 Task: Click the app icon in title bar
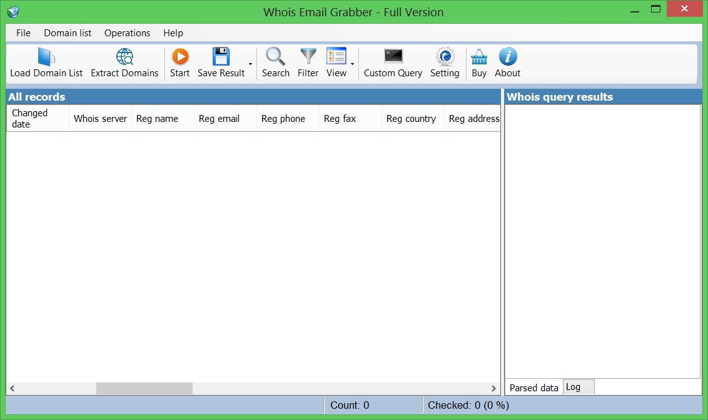pos(13,12)
